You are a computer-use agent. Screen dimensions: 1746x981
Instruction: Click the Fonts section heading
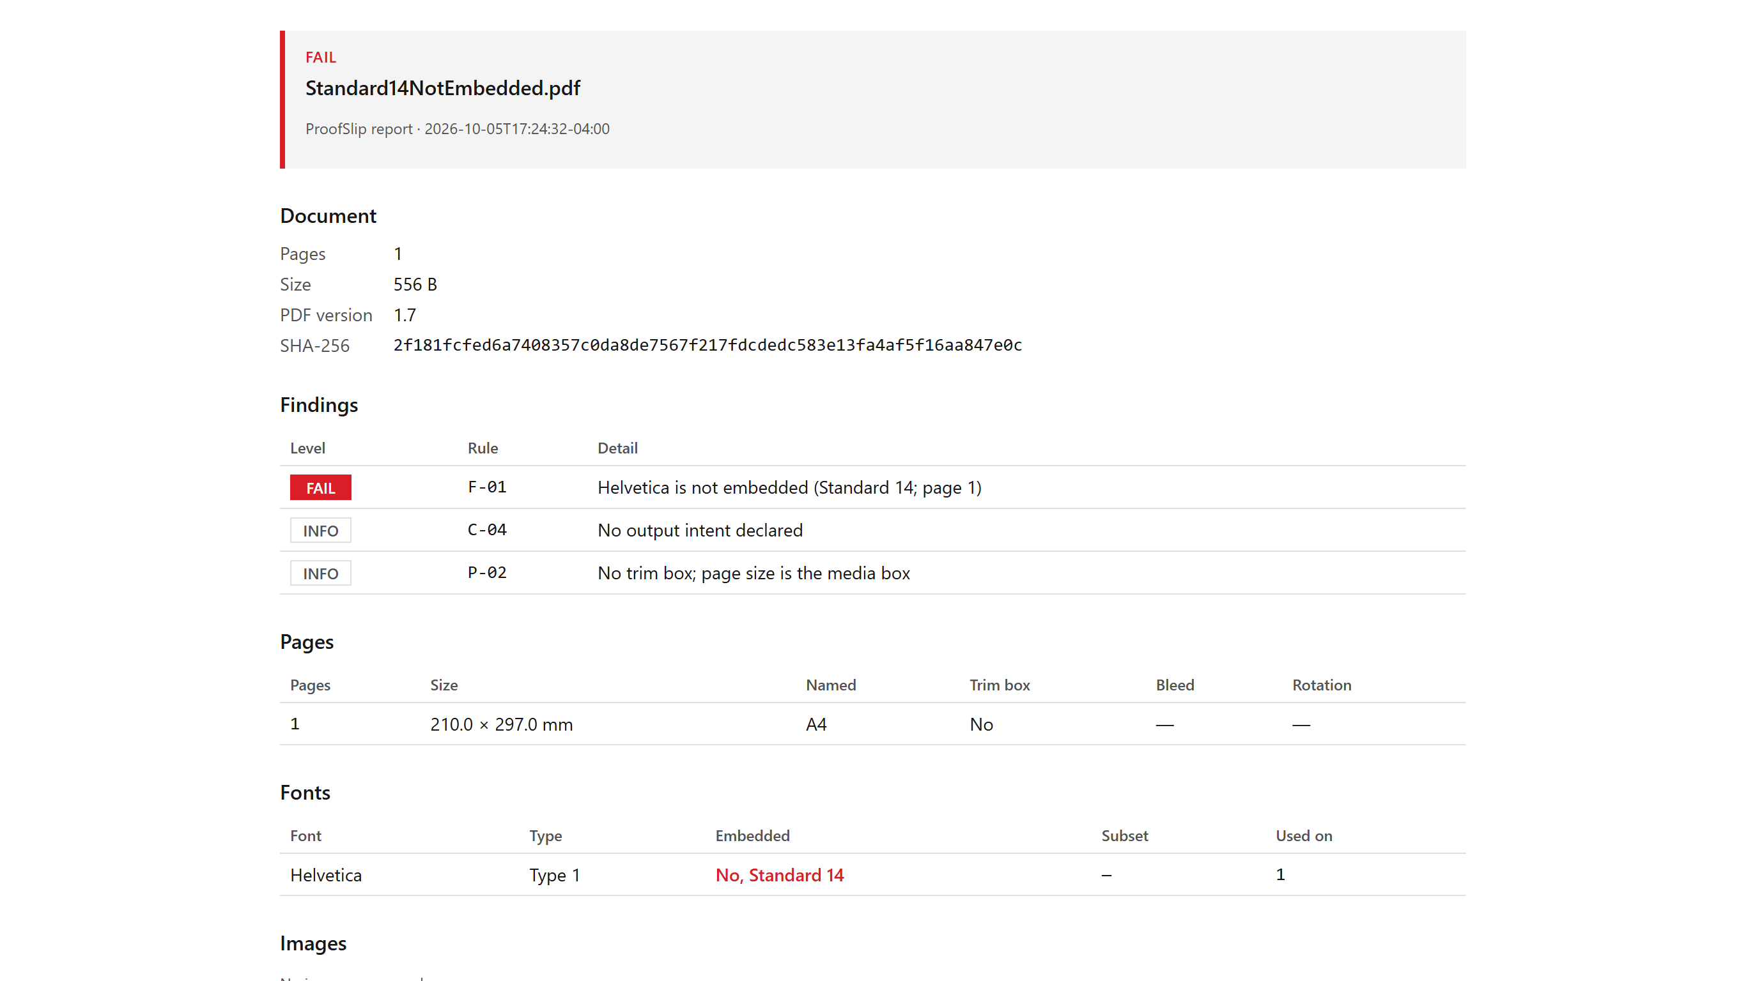pyautogui.click(x=305, y=793)
